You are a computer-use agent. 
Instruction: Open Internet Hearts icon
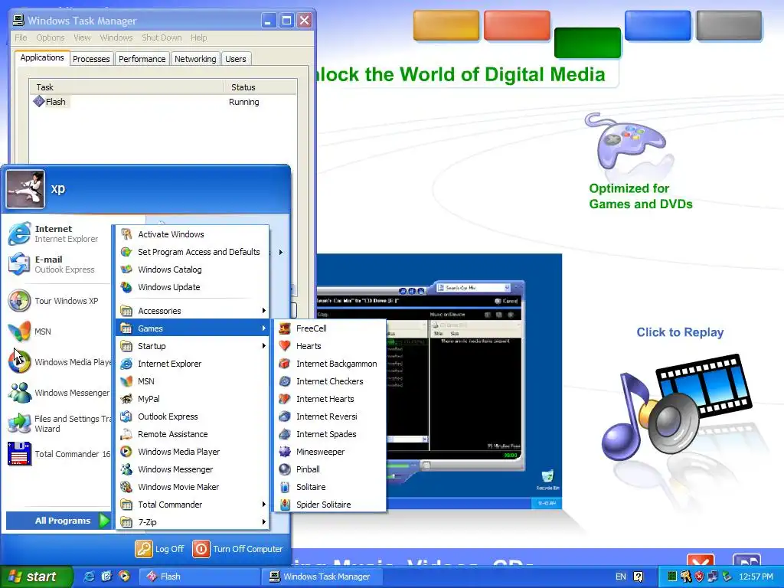tap(285, 398)
